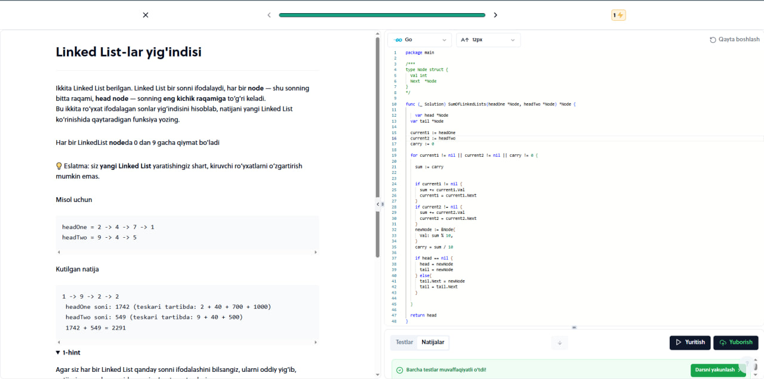
Task: Click the lightning streak badge
Action: click(x=618, y=15)
